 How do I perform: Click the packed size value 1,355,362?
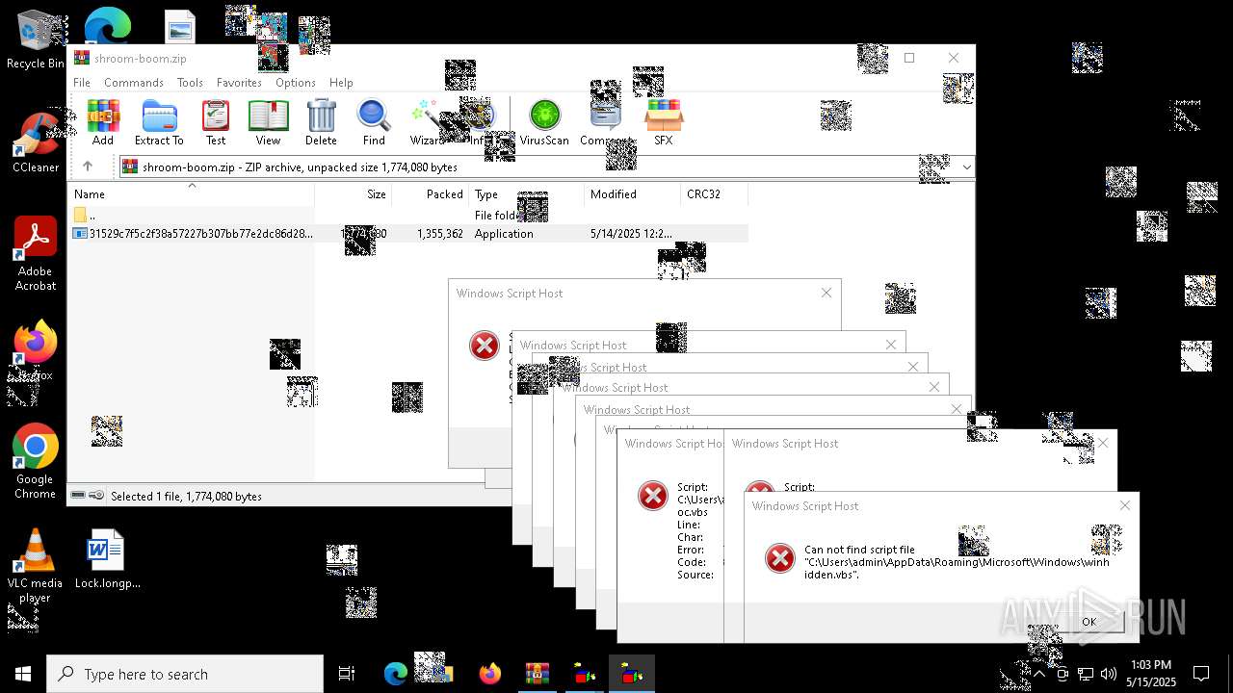(440, 234)
